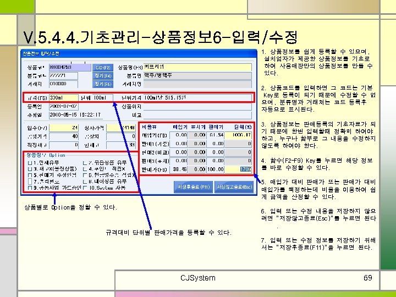396x297 pixels.
Task: Click the page number 69
Action: pos(368,278)
